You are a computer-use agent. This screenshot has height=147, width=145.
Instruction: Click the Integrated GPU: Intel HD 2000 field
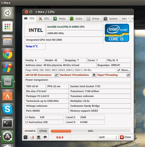[64, 40]
